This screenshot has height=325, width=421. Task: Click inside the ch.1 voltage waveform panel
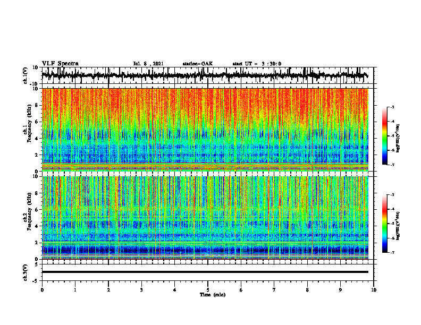coord(208,75)
